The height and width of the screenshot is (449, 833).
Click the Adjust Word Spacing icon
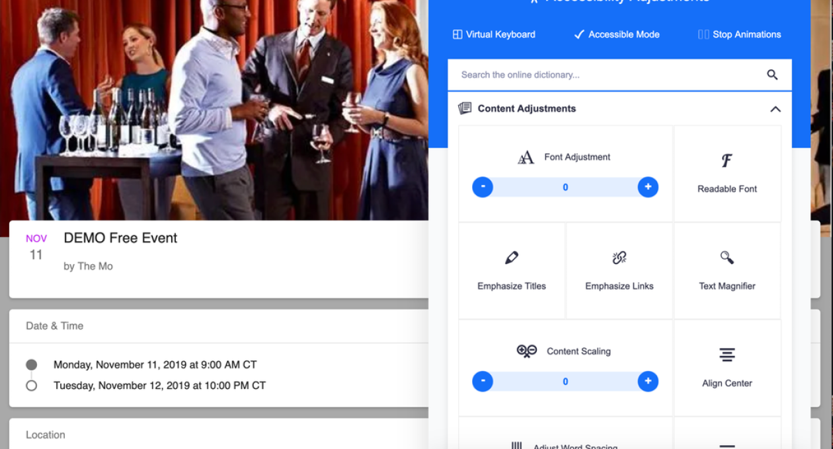pos(517,445)
